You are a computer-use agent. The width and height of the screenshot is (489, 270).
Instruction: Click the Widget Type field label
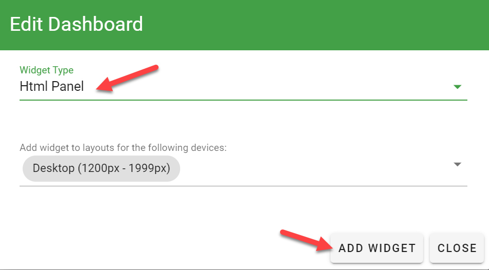click(46, 70)
